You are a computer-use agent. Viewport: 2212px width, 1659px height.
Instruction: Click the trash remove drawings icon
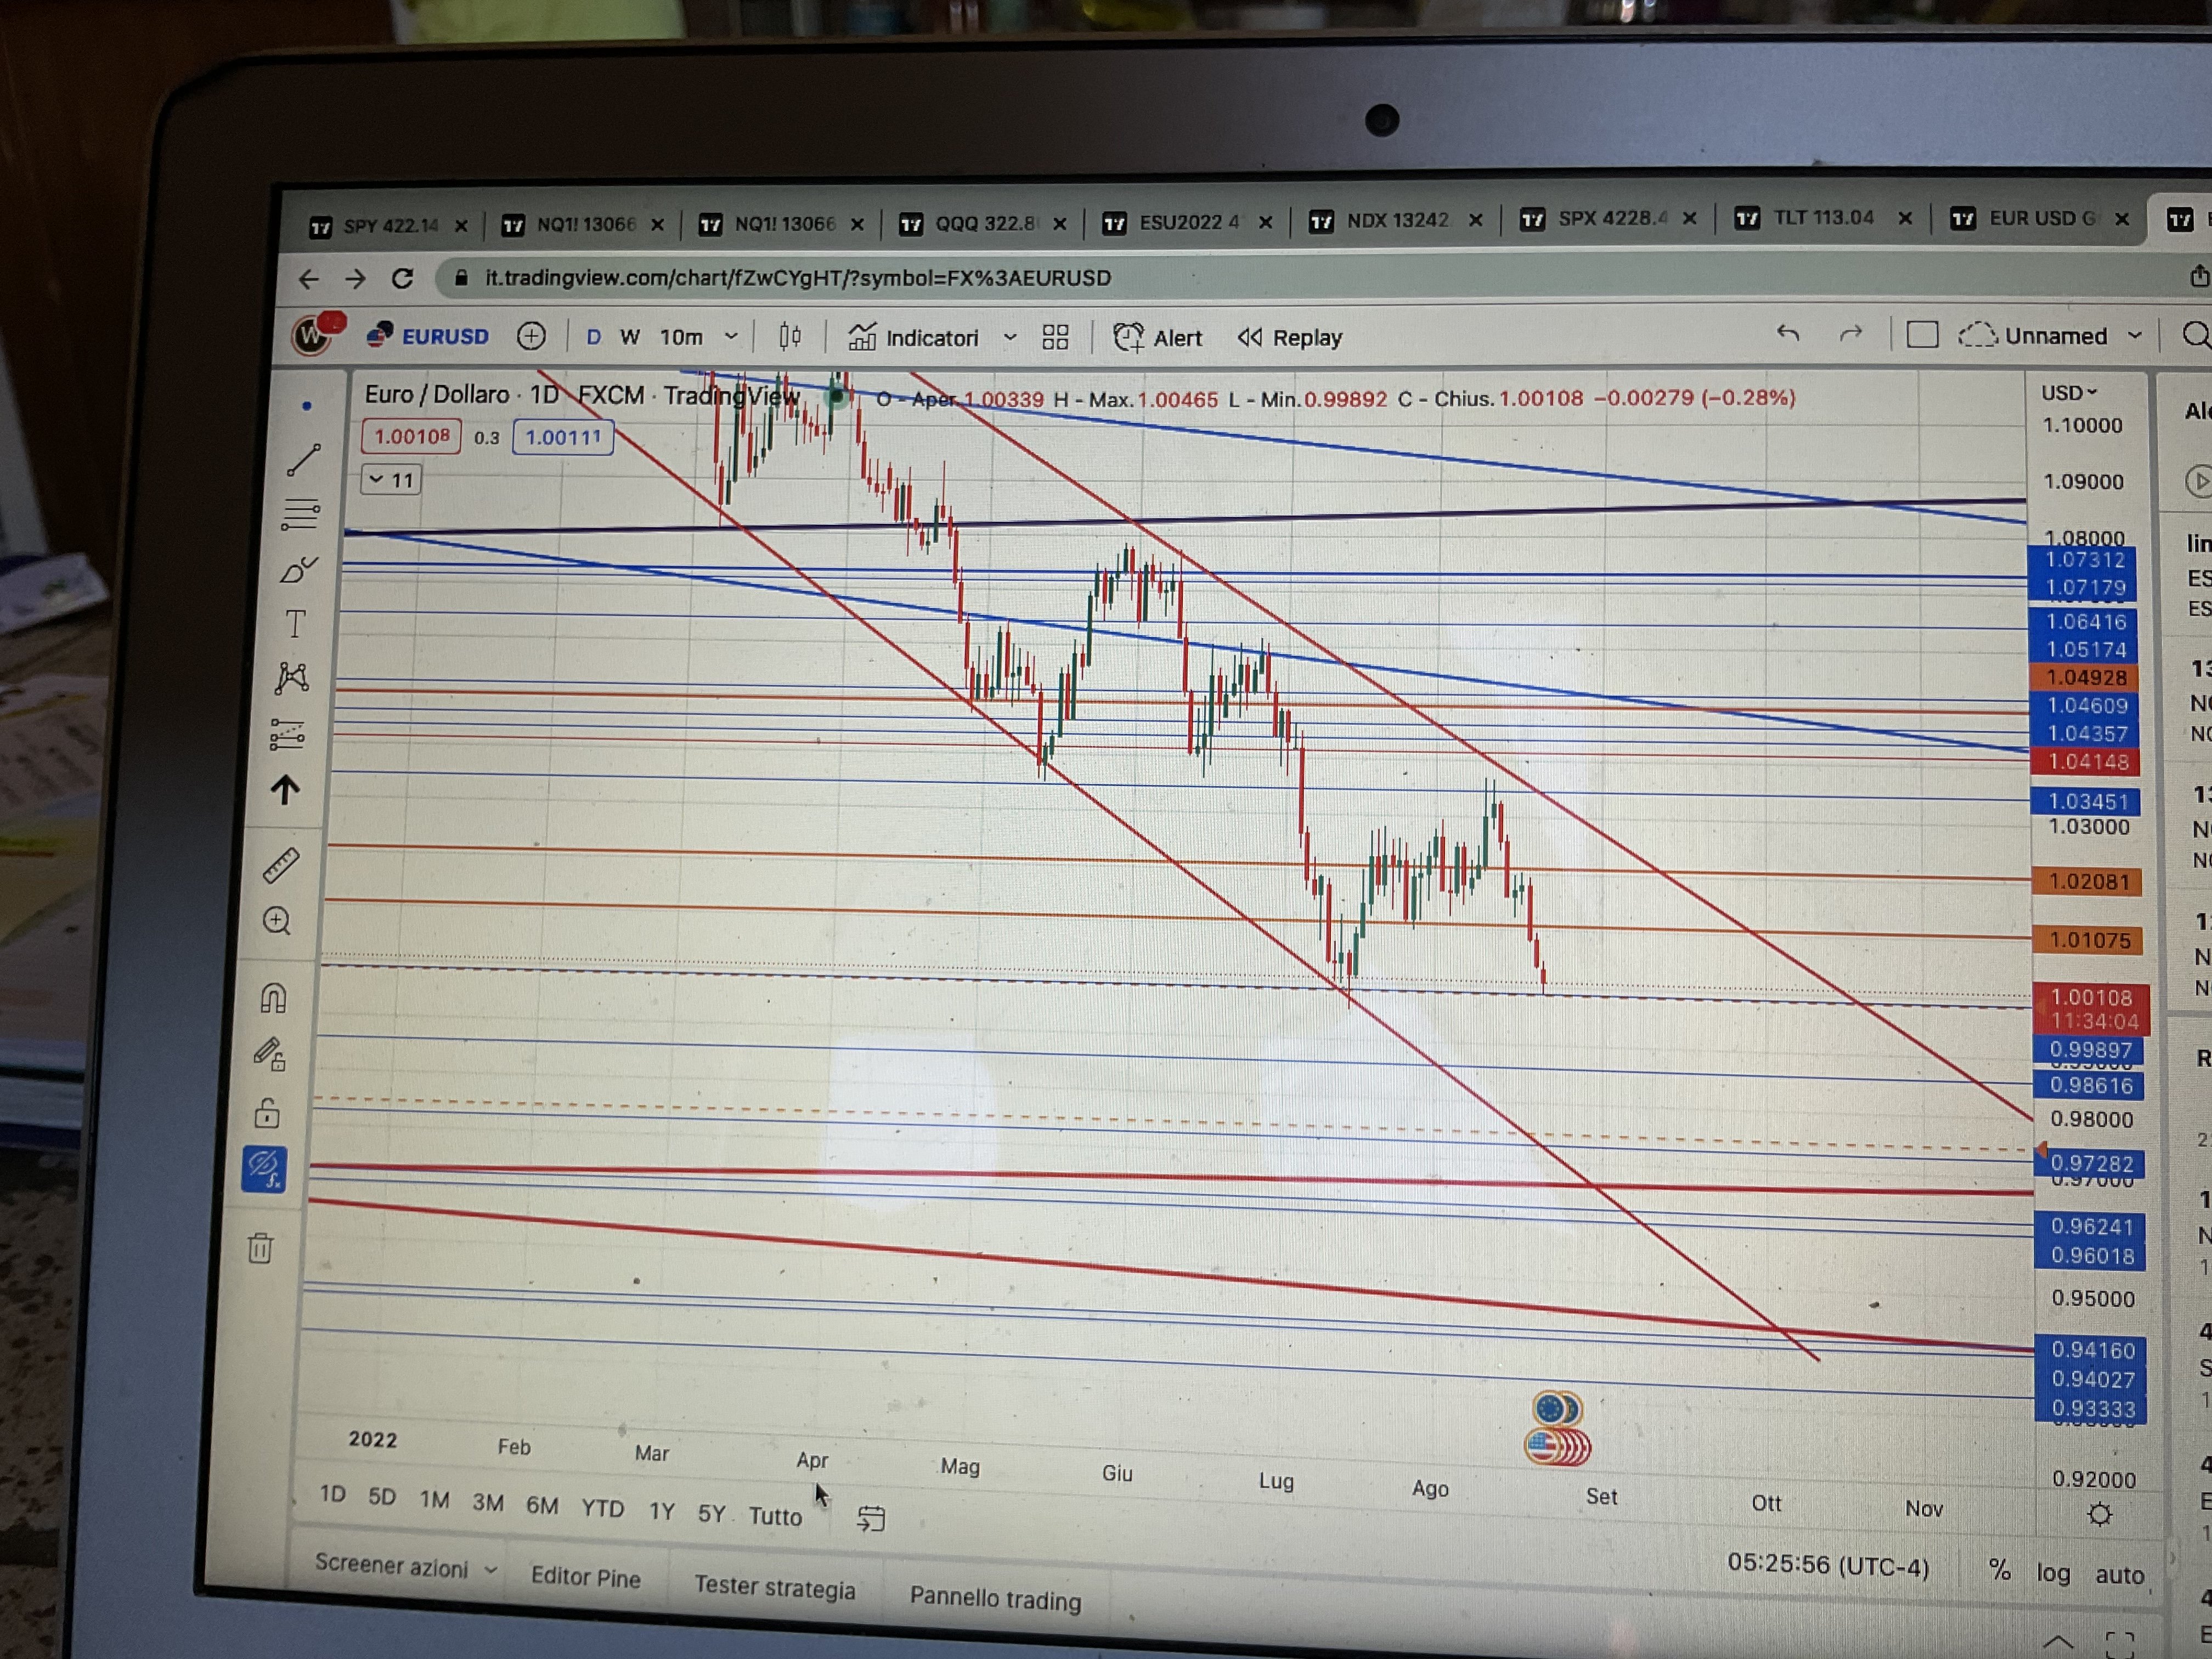(x=260, y=1247)
